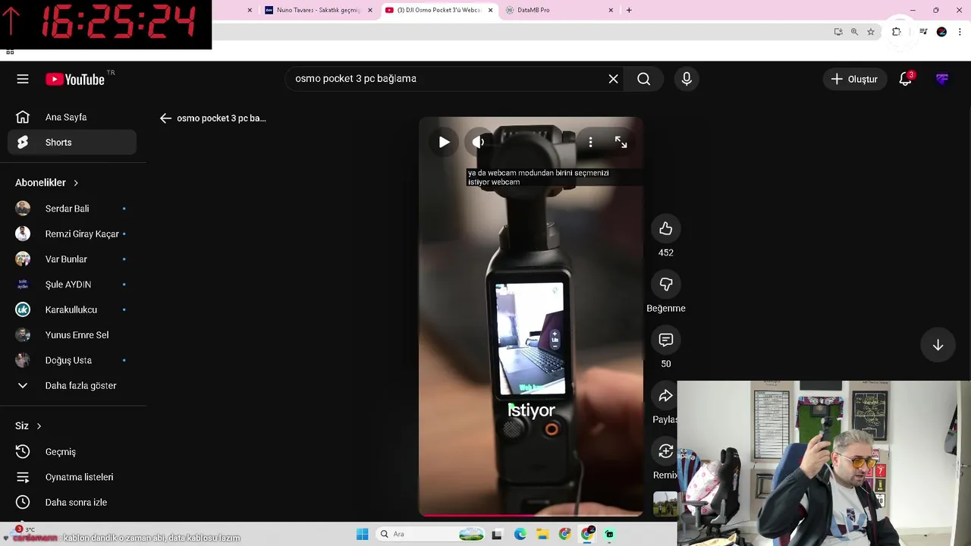Viewport: 971px width, 546px height.
Task: Expand the Siz section
Action: point(29,426)
